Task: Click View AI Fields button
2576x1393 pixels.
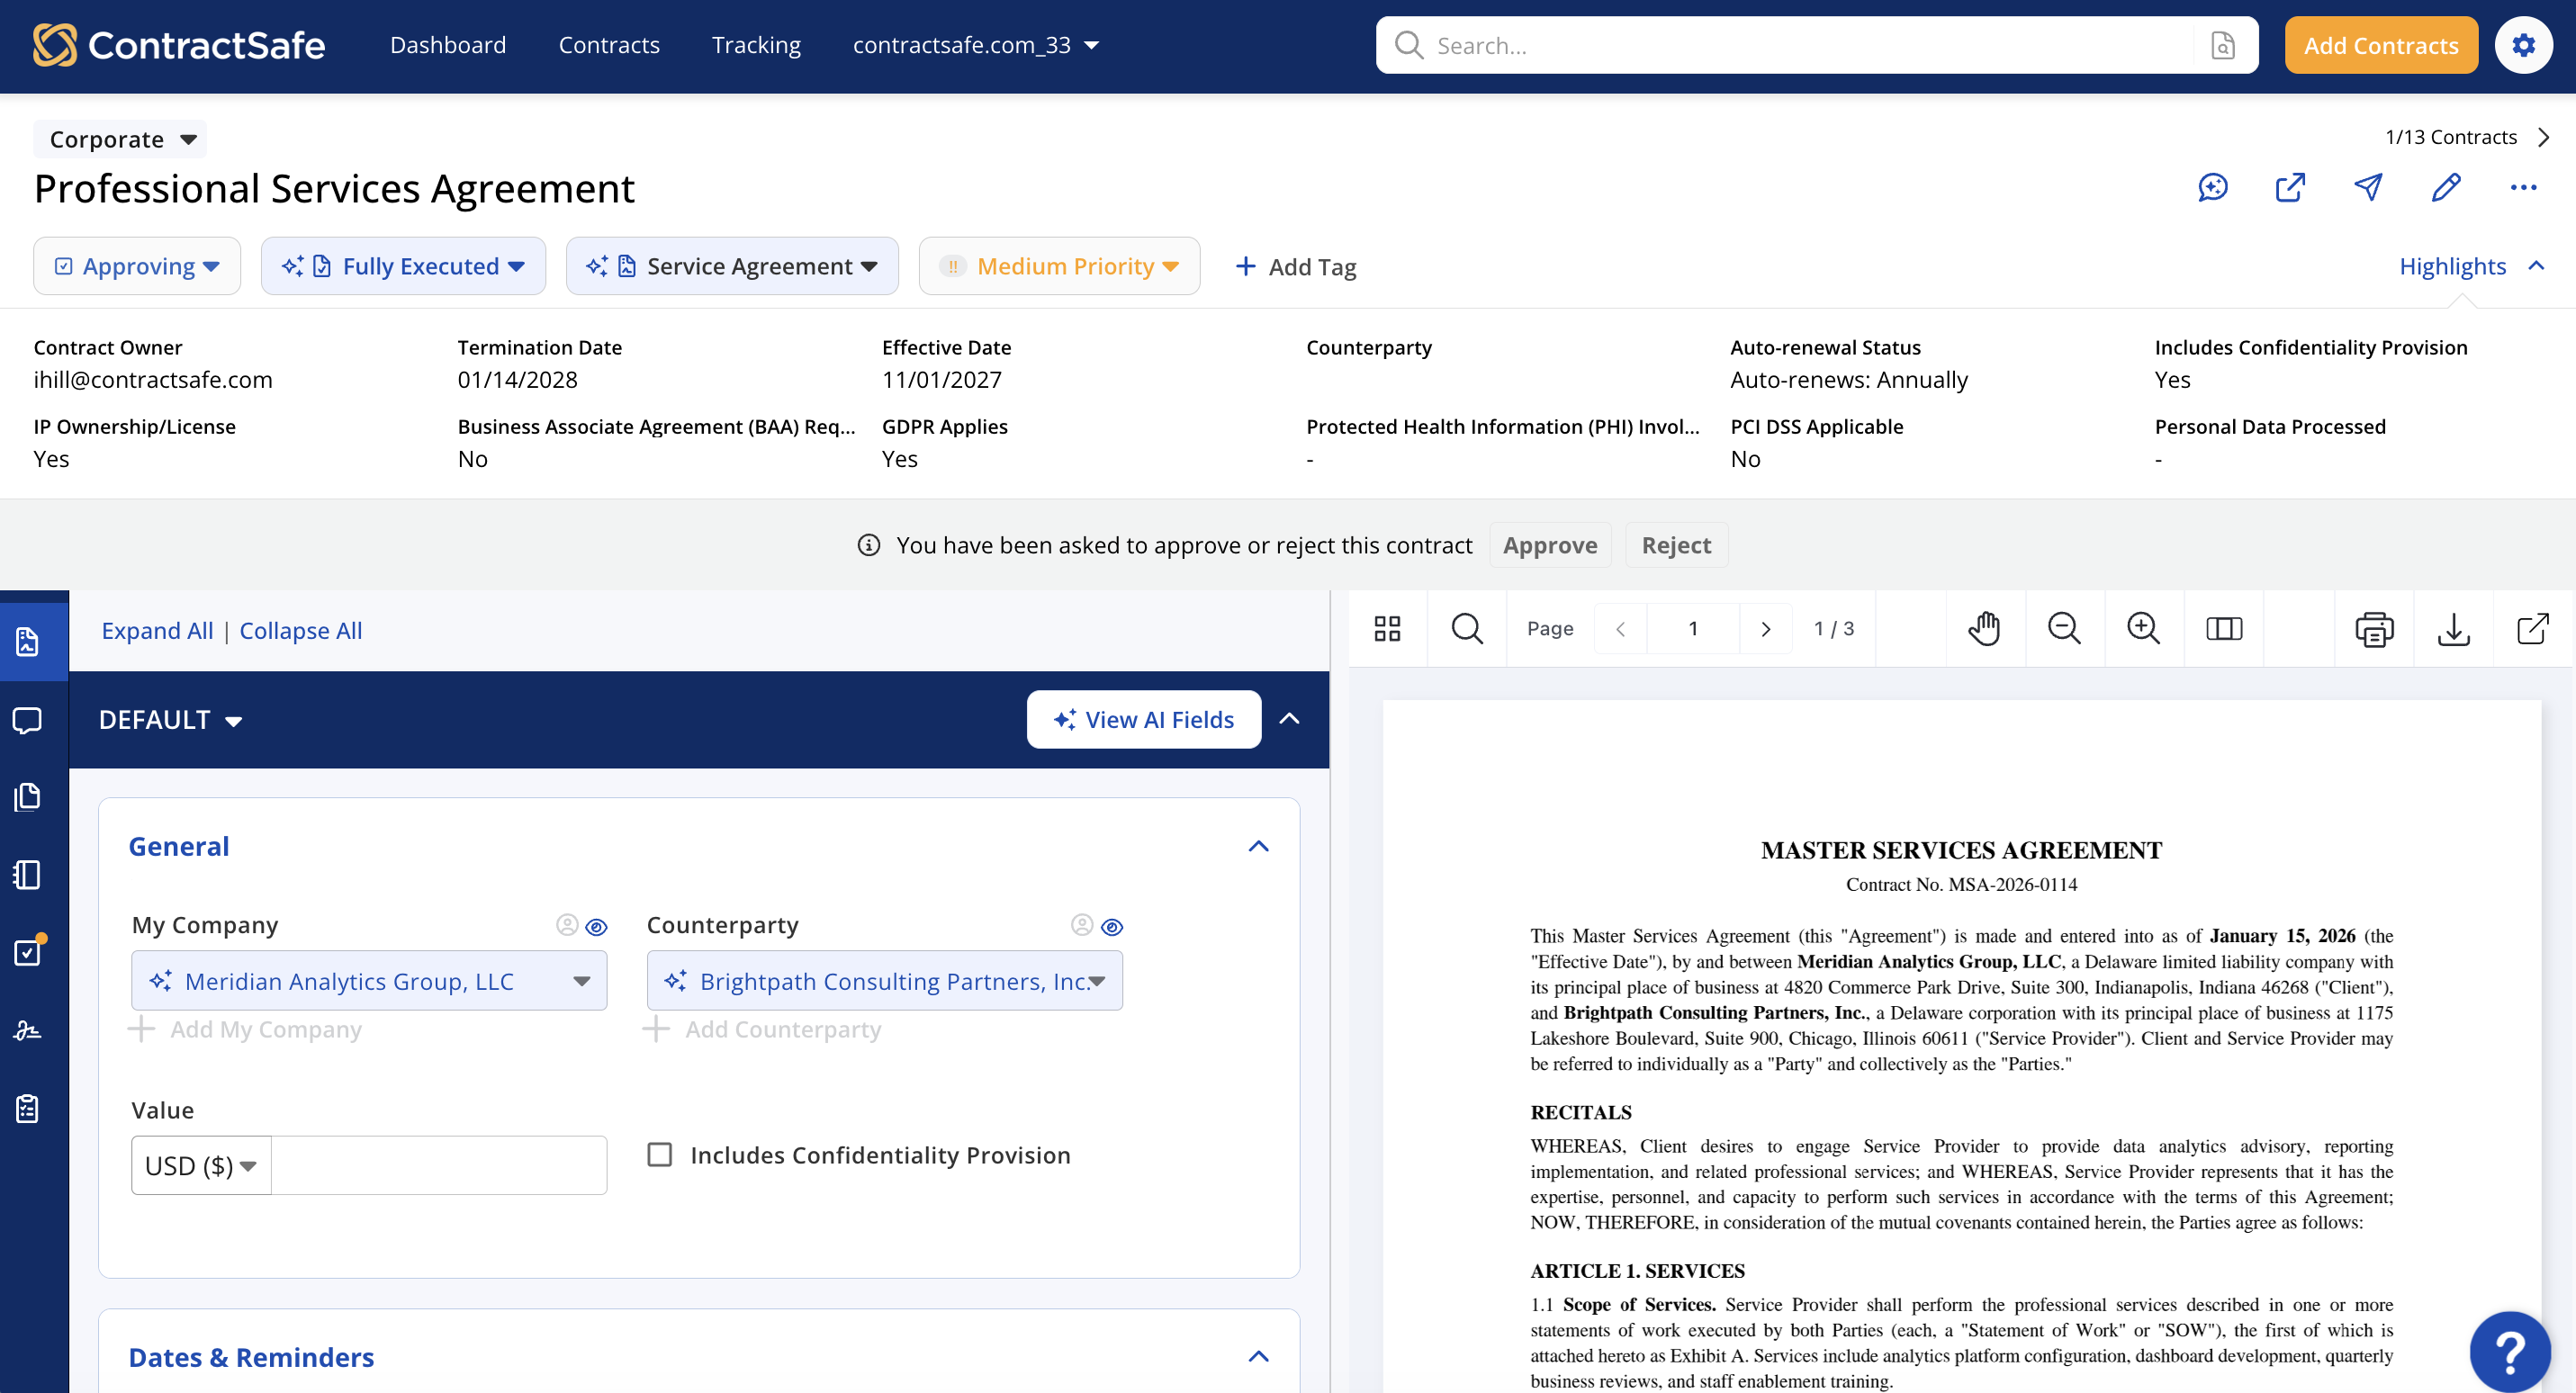Action: click(x=1143, y=719)
